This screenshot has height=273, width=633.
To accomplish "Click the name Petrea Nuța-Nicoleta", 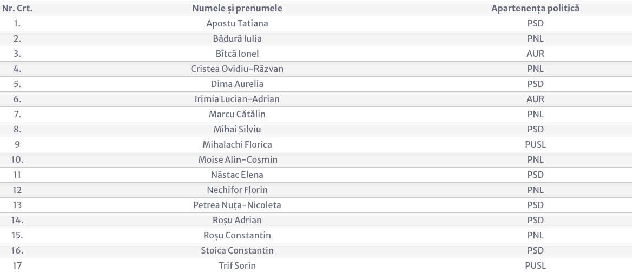I will point(237,205).
